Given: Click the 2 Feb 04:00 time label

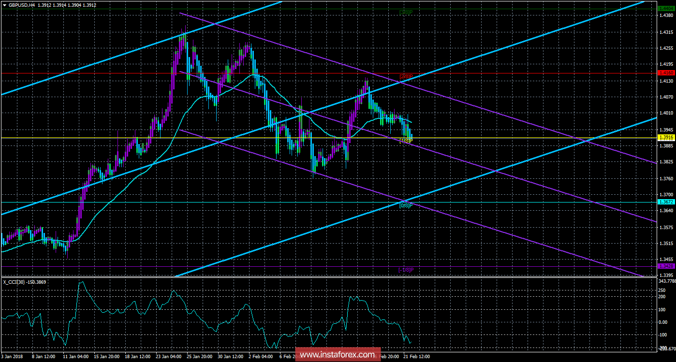Looking at the screenshot, I should [260, 357].
